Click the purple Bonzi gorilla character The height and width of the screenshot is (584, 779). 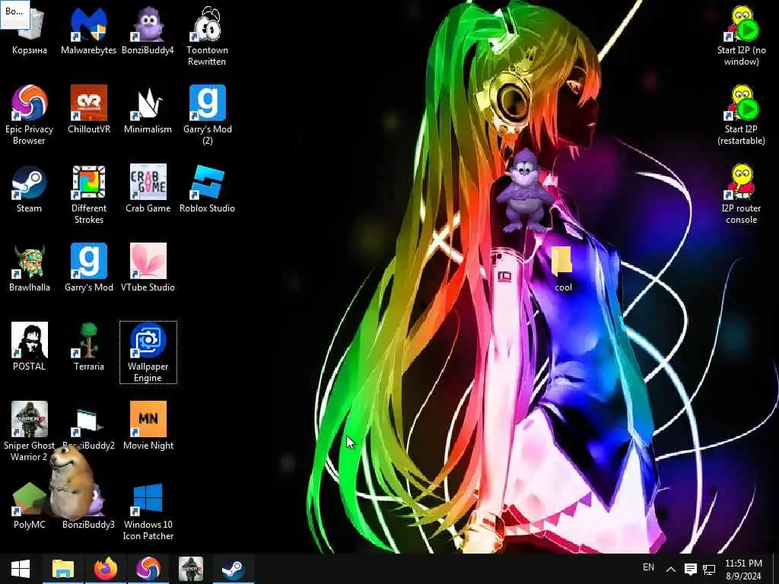click(x=524, y=191)
